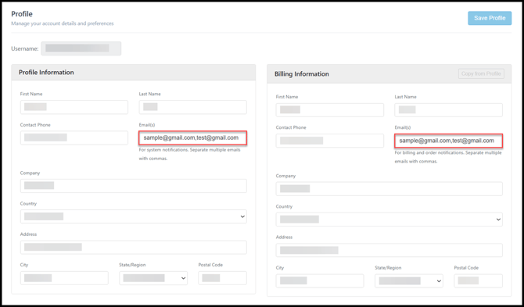Click Profile Information First Name field
The image size is (524, 307).
(x=74, y=107)
